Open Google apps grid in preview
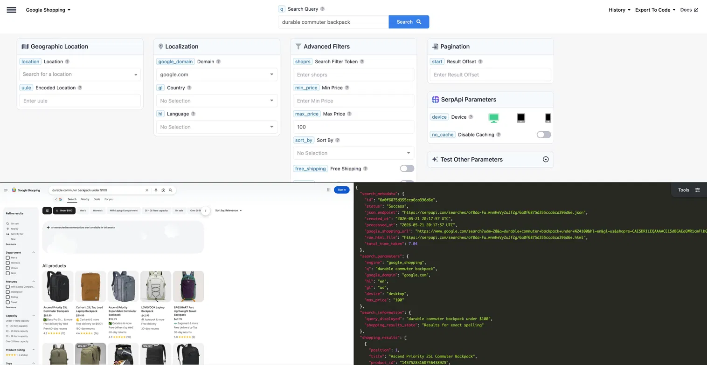The image size is (707, 365). click(329, 190)
